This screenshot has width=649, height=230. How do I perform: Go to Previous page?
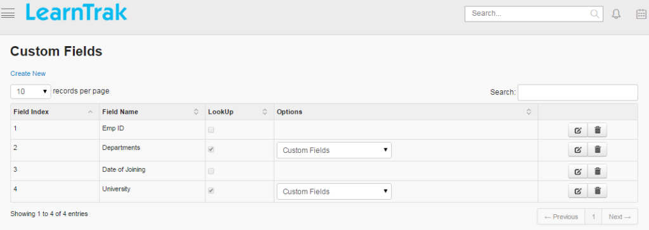point(561,217)
